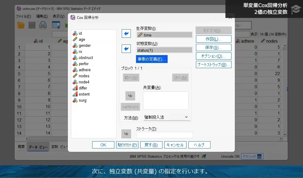Click the Save dataset toolbar icon
This screenshot has height=178, width=303.
click(32, 26)
